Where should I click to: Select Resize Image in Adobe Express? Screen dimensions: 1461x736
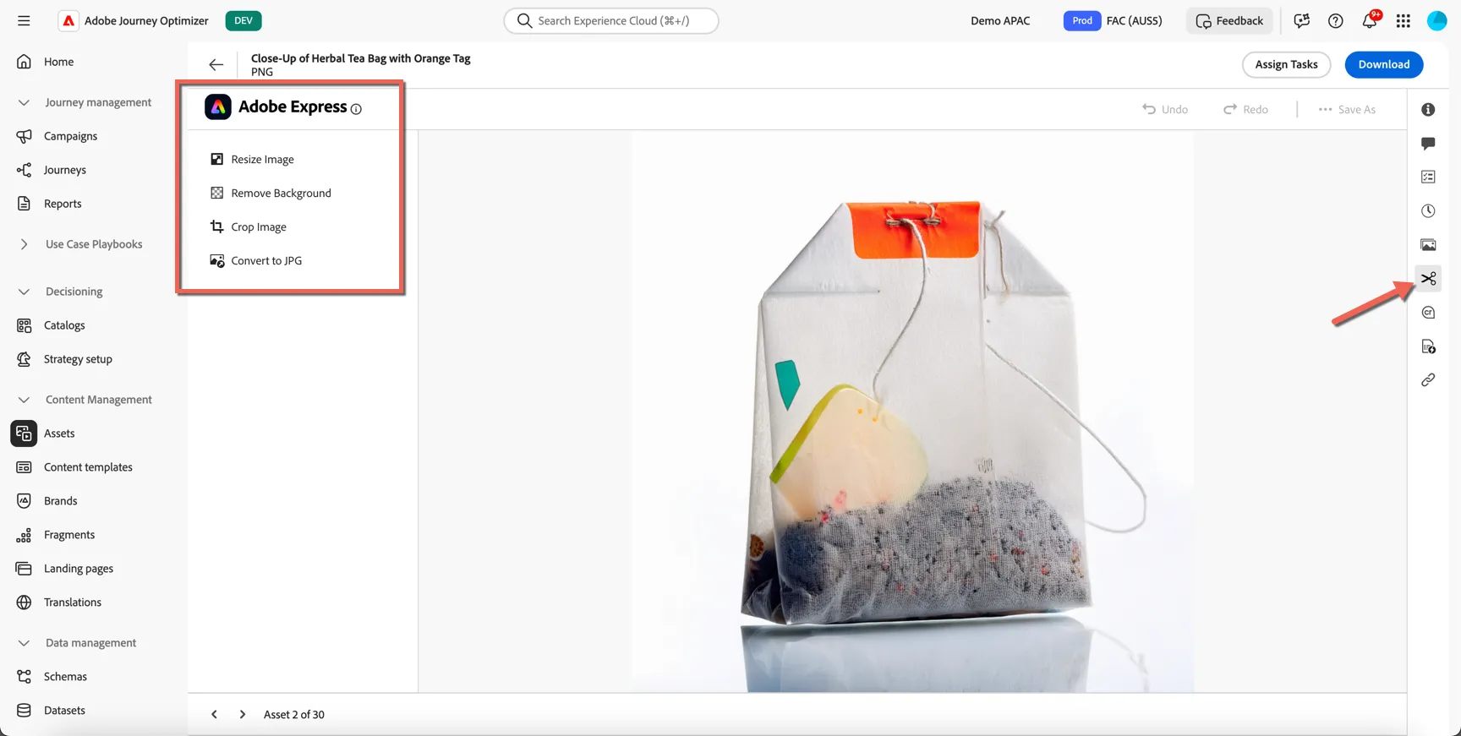click(x=252, y=160)
